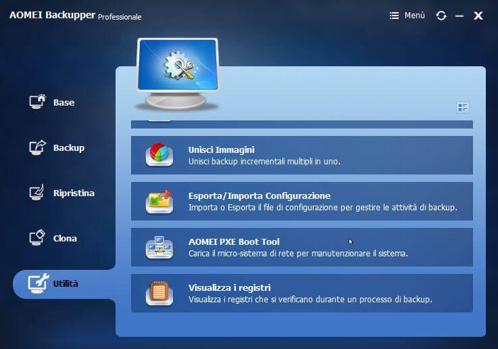Click the Clona monitor icon
498x349 pixels.
37,238
